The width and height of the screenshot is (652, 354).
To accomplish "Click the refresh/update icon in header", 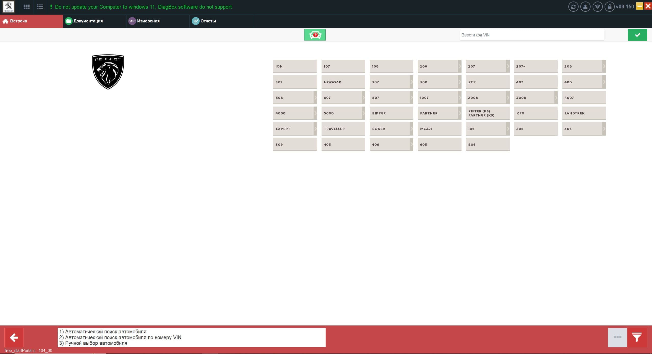I will (573, 7).
